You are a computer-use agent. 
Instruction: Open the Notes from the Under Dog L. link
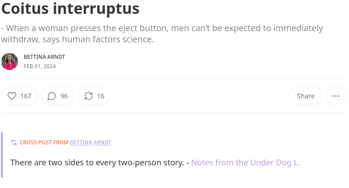(x=245, y=163)
